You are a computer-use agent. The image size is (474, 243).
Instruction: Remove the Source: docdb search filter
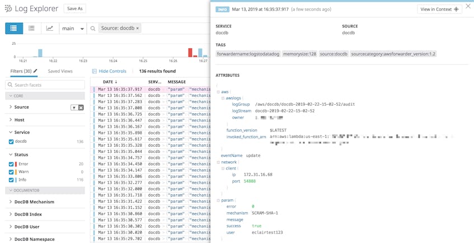[x=137, y=28]
